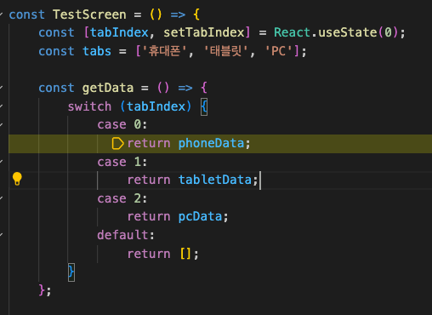Click tabIndex inside the switch parentheses

(156, 106)
